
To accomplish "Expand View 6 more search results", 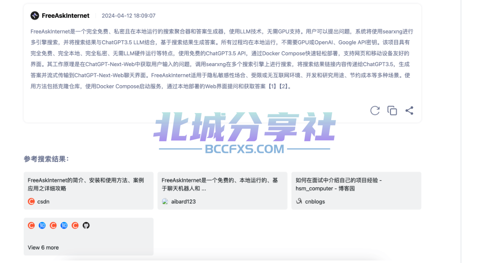I will coord(43,247).
